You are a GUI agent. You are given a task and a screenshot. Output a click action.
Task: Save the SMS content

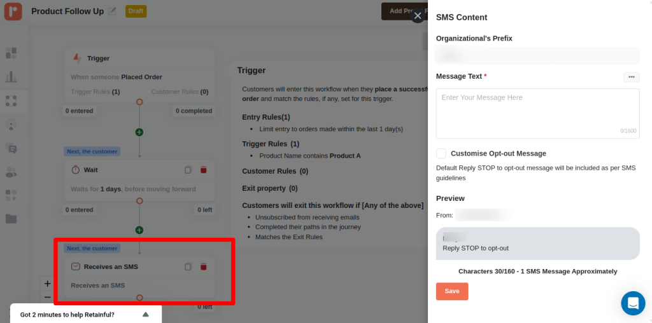[x=451, y=291]
